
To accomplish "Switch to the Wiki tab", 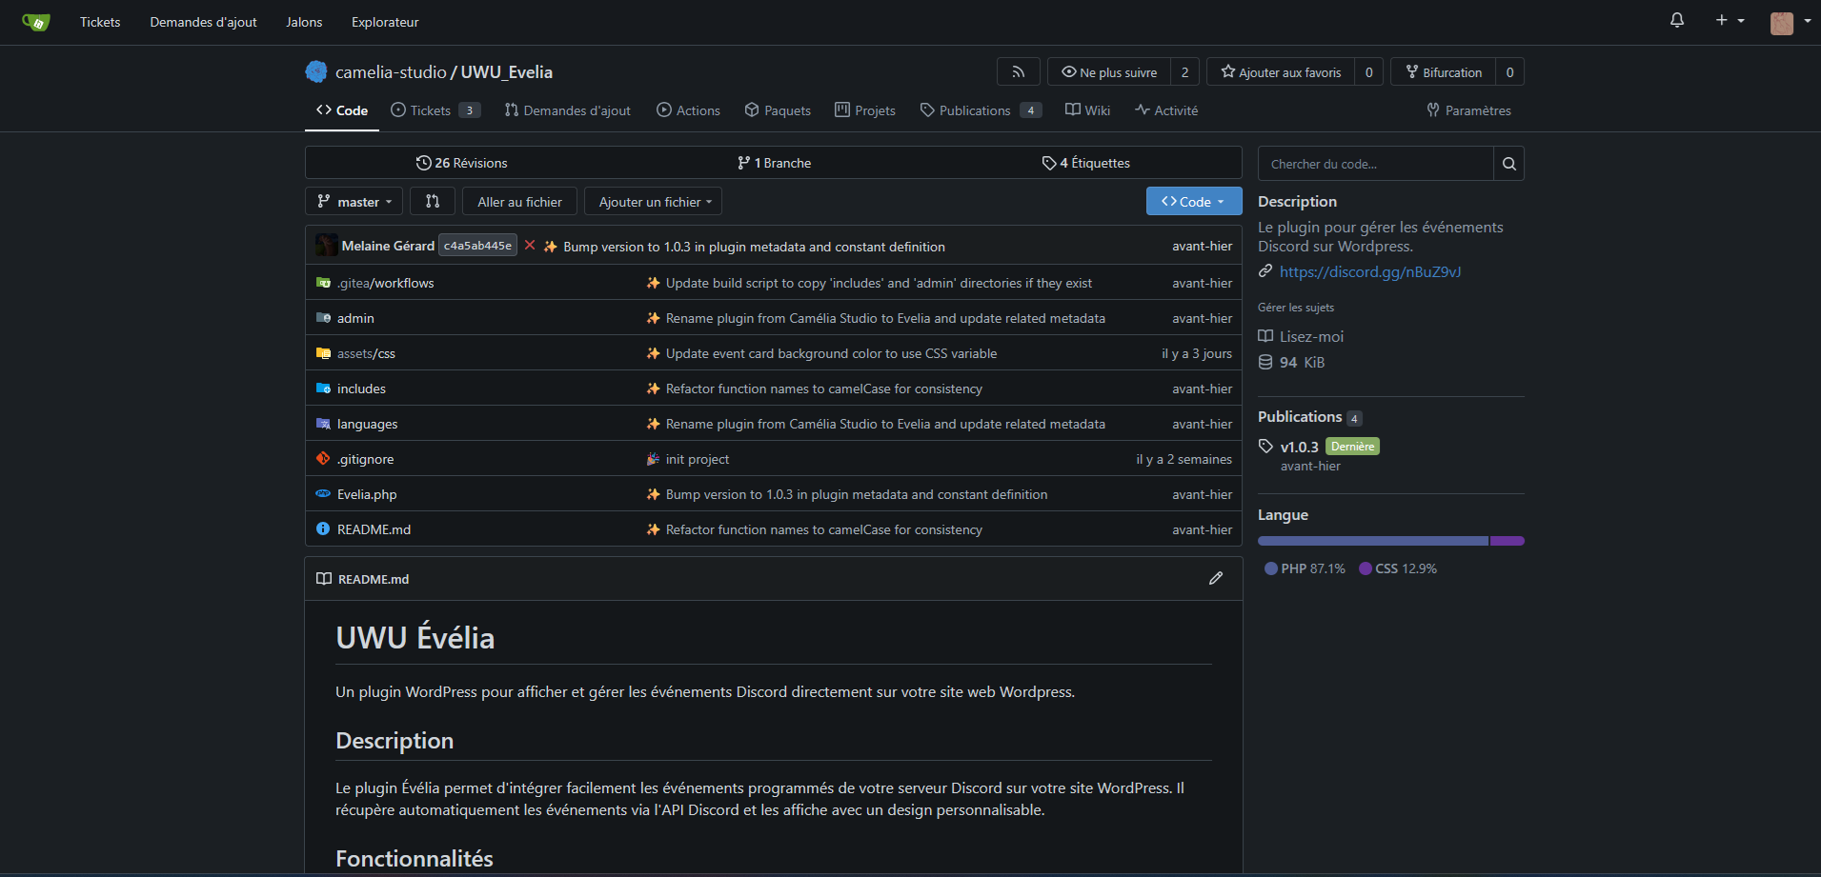I will click(x=1087, y=110).
